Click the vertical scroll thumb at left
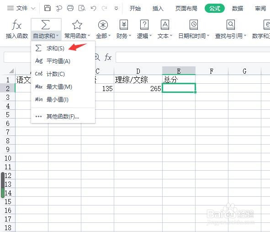Image resolution: width=270 pixels, height=232 pixels. click(x=3, y=185)
